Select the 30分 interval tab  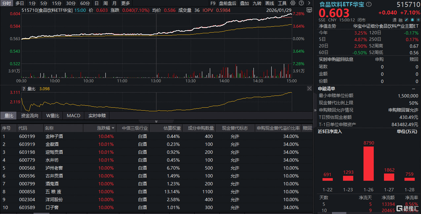click(x=71, y=3)
